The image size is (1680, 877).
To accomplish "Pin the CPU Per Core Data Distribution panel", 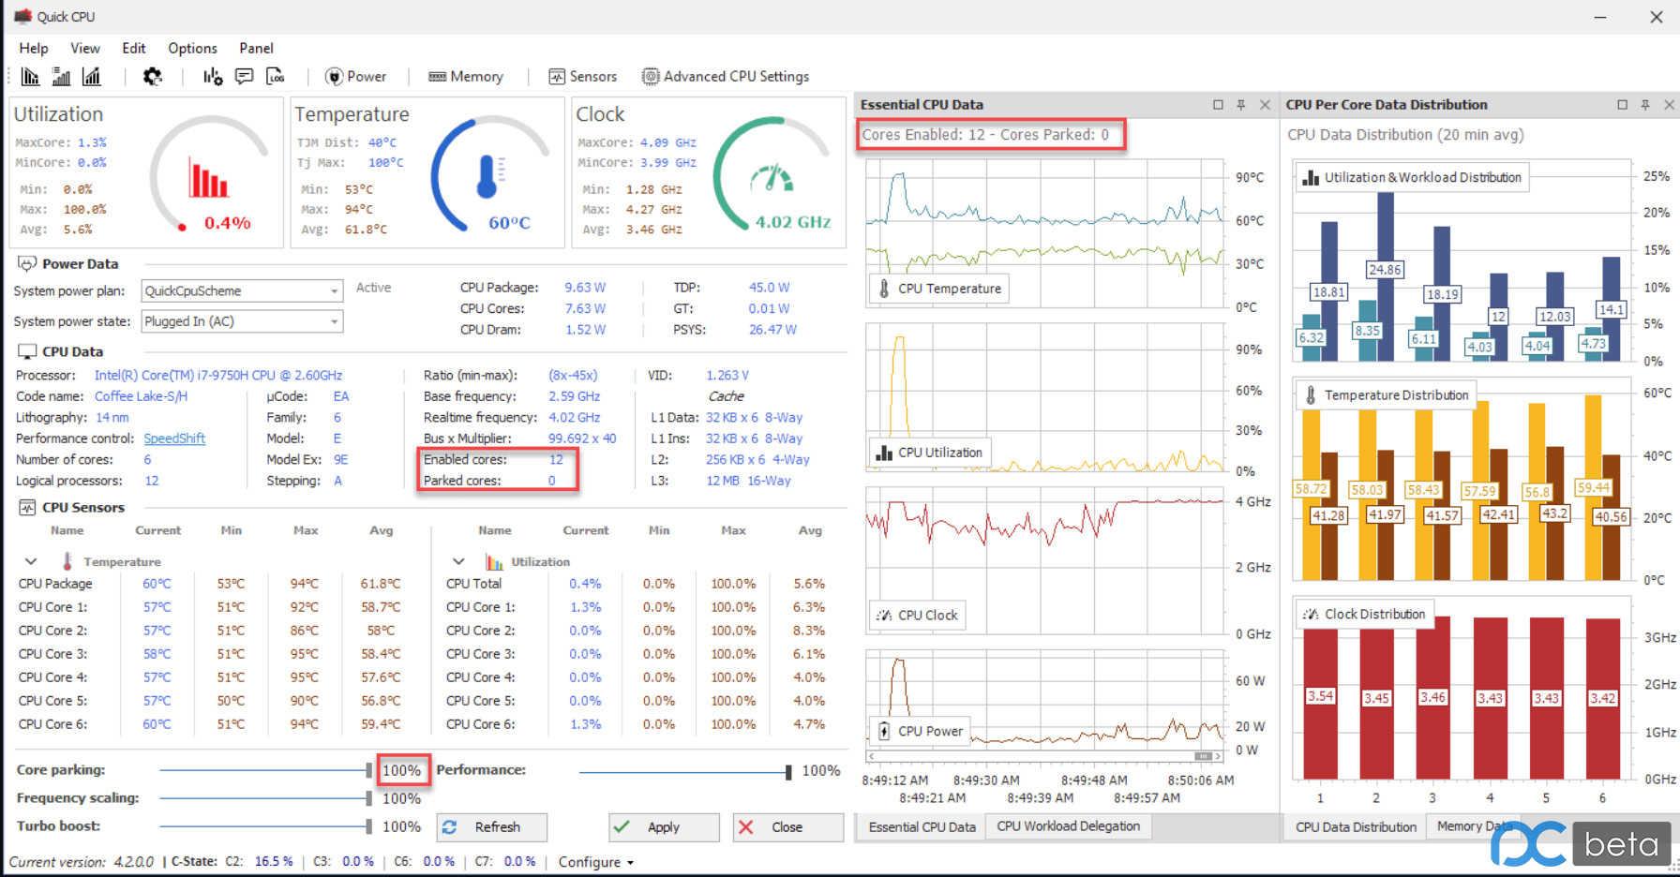I will (x=1645, y=105).
